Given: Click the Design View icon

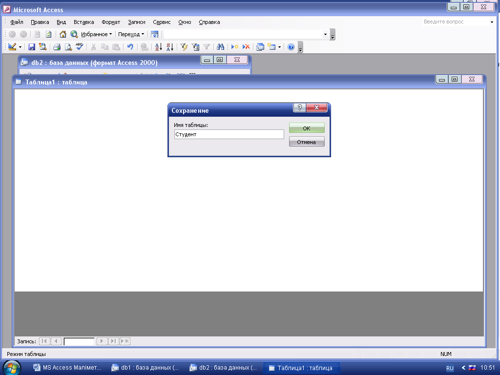Looking at the screenshot, I should point(12,47).
